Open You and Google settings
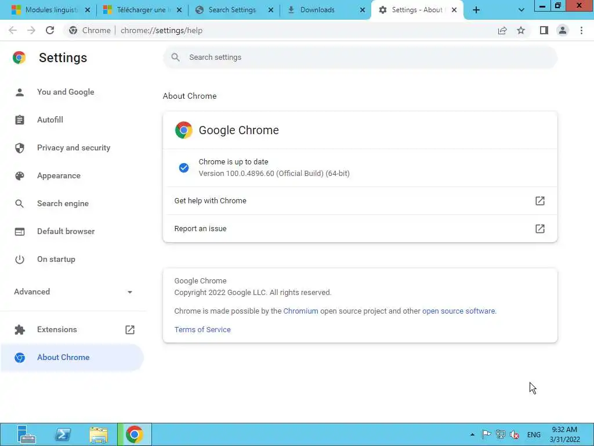The height and width of the screenshot is (446, 594). tap(66, 92)
